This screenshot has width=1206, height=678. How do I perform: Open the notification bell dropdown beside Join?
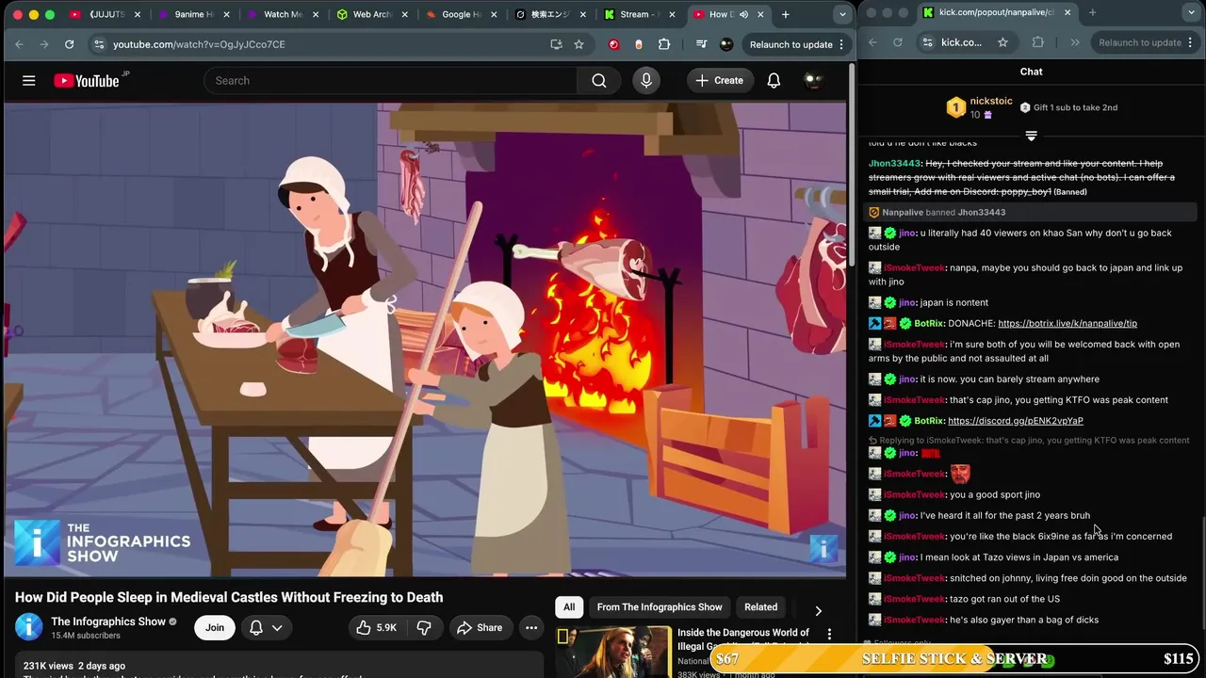coord(266,628)
